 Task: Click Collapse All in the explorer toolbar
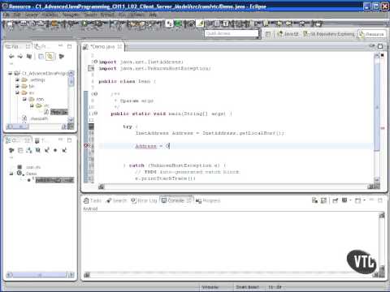[x=41, y=56]
